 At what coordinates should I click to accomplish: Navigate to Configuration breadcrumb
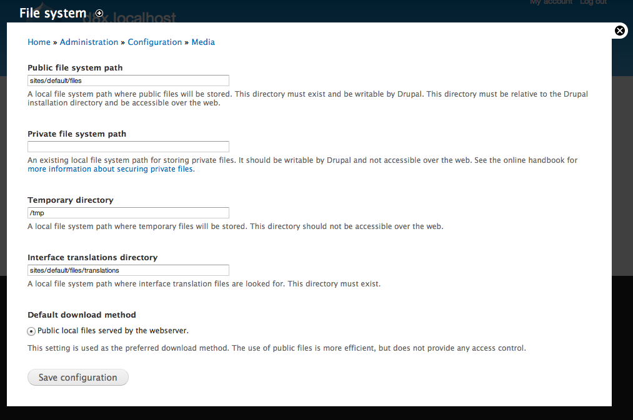pos(154,42)
